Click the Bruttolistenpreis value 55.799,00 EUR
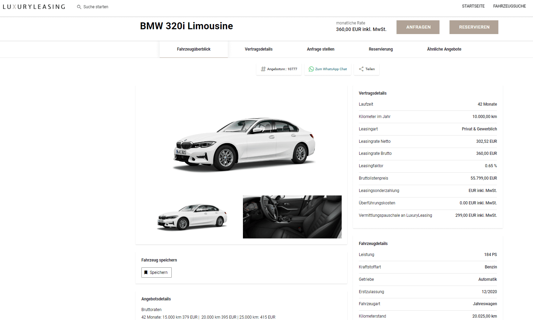Image resolution: width=533 pixels, height=320 pixels. 484,178
